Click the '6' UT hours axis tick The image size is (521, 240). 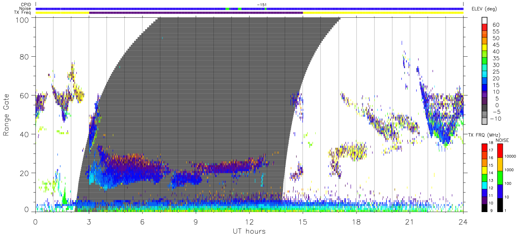click(x=143, y=221)
